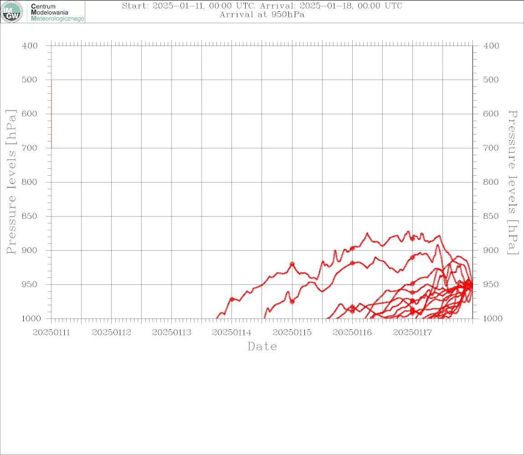Click the left axis 900 label
This screenshot has width=524, height=455.
pyautogui.click(x=30, y=250)
